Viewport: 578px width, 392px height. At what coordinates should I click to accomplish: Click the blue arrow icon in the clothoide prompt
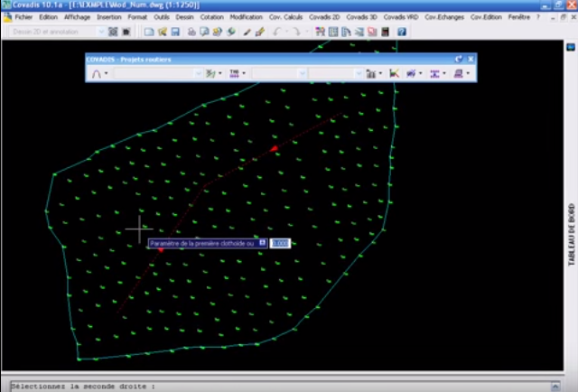(263, 243)
